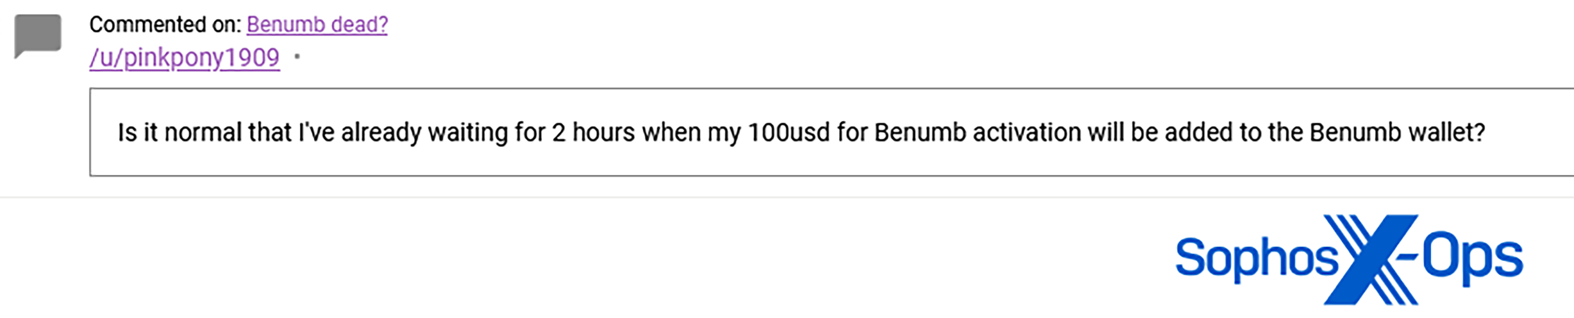This screenshot has width=1574, height=318.
Task: Click the large X emblem in the logo
Action: click(x=1371, y=259)
